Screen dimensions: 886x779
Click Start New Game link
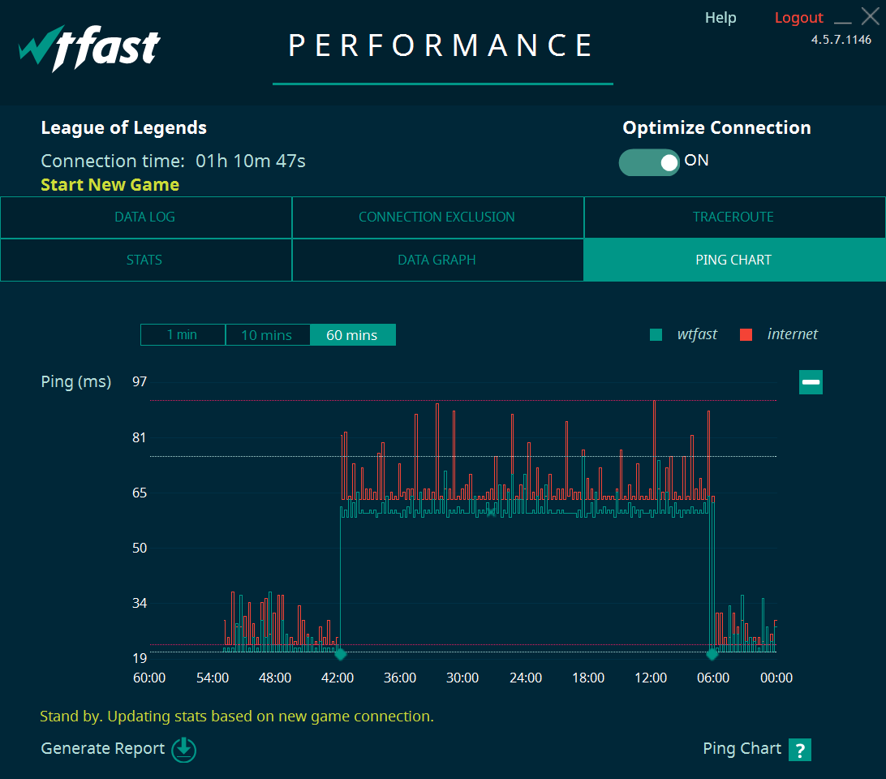click(x=110, y=185)
